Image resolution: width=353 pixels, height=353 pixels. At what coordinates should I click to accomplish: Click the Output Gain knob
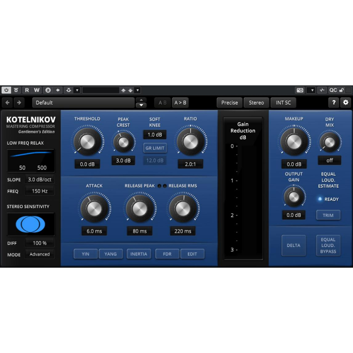294,197
